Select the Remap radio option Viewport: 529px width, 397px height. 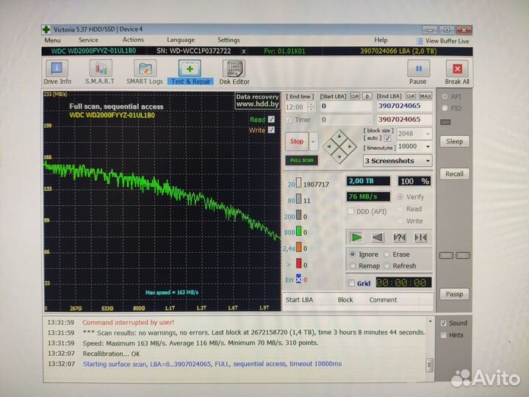click(353, 265)
